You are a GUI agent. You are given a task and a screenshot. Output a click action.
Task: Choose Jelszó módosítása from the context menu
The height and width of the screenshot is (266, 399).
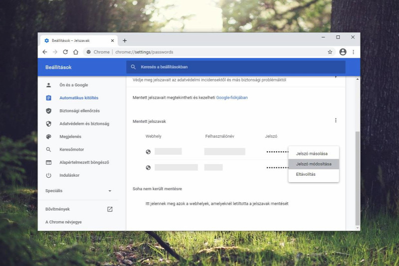pos(314,164)
